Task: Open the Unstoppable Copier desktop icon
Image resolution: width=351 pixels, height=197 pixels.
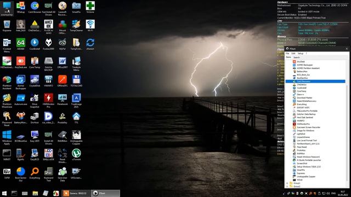Action: (x=76, y=137)
